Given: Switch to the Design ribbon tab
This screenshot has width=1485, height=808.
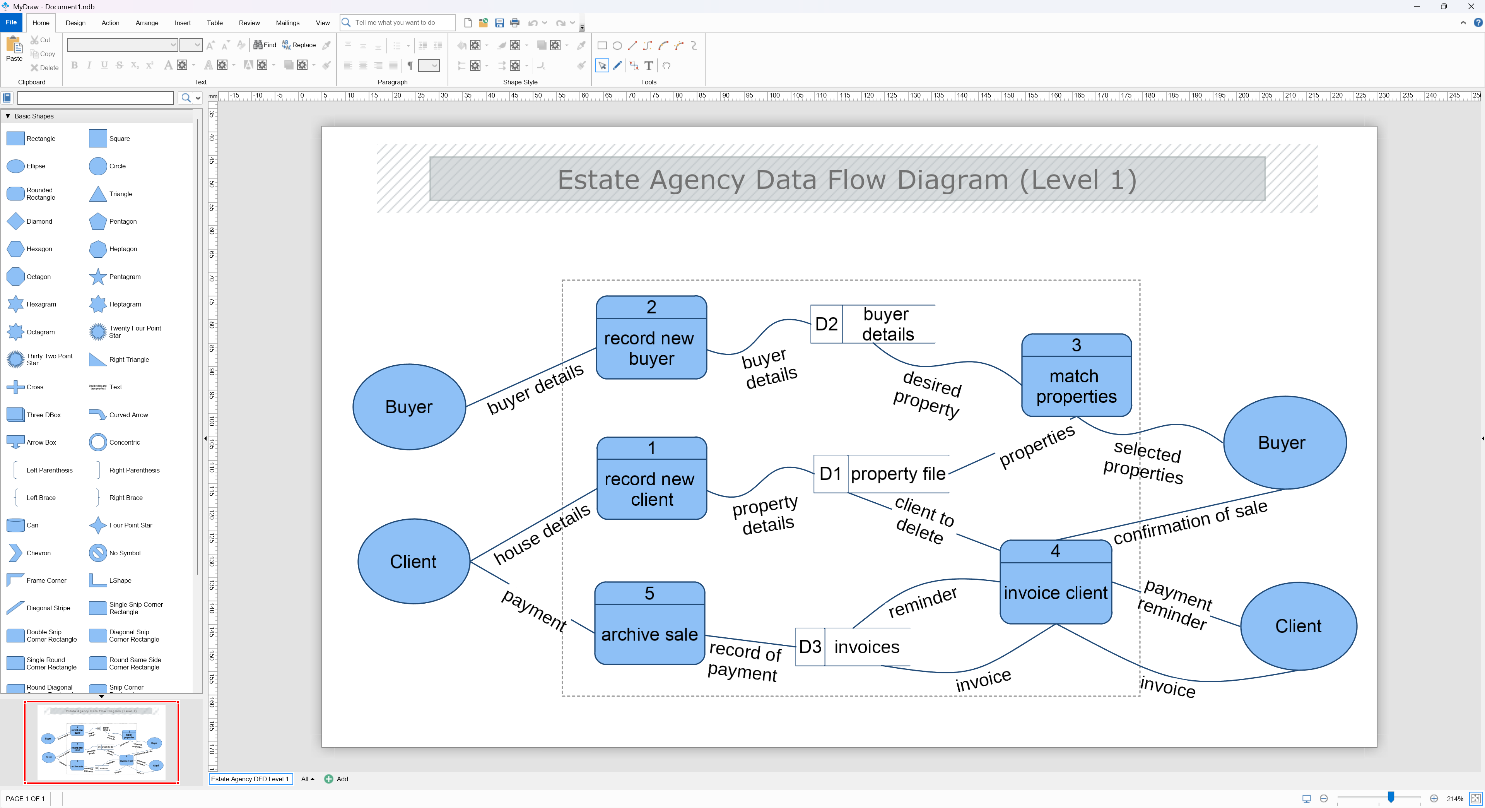Looking at the screenshot, I should click(75, 23).
